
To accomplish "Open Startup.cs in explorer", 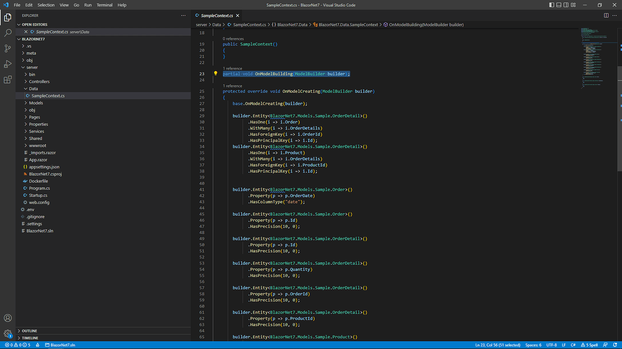I will click(38, 195).
